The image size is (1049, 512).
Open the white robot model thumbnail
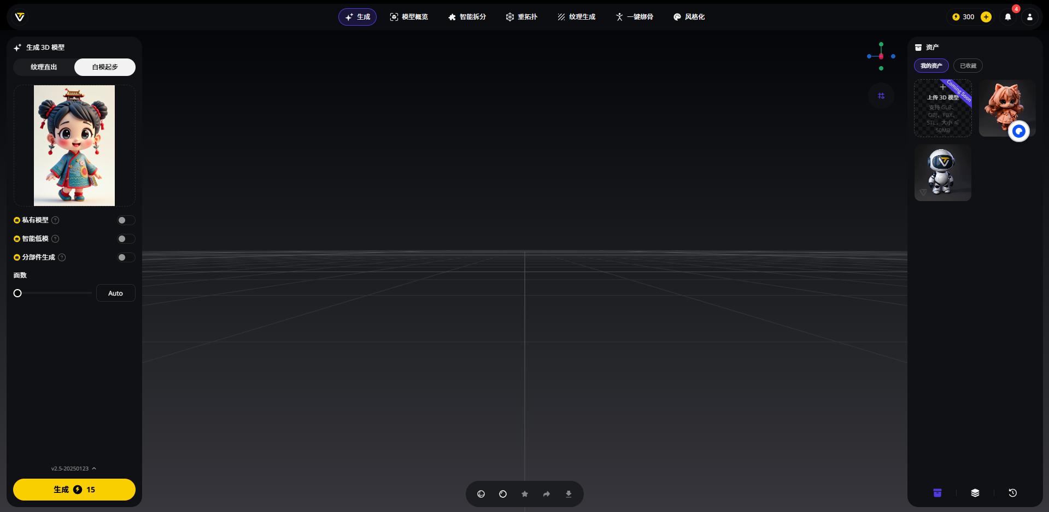coord(943,173)
